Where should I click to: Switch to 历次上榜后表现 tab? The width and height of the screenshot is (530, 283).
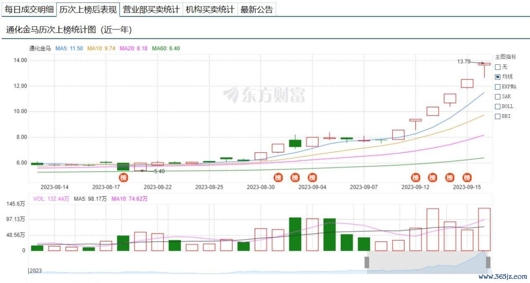(x=88, y=10)
